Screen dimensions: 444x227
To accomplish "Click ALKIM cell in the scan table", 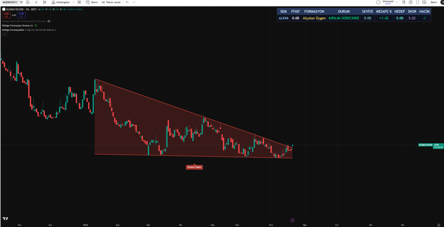I will point(283,18).
